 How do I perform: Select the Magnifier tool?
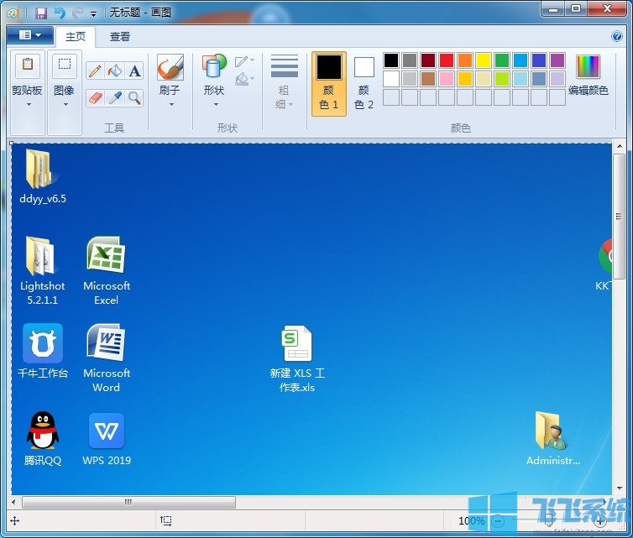(134, 98)
